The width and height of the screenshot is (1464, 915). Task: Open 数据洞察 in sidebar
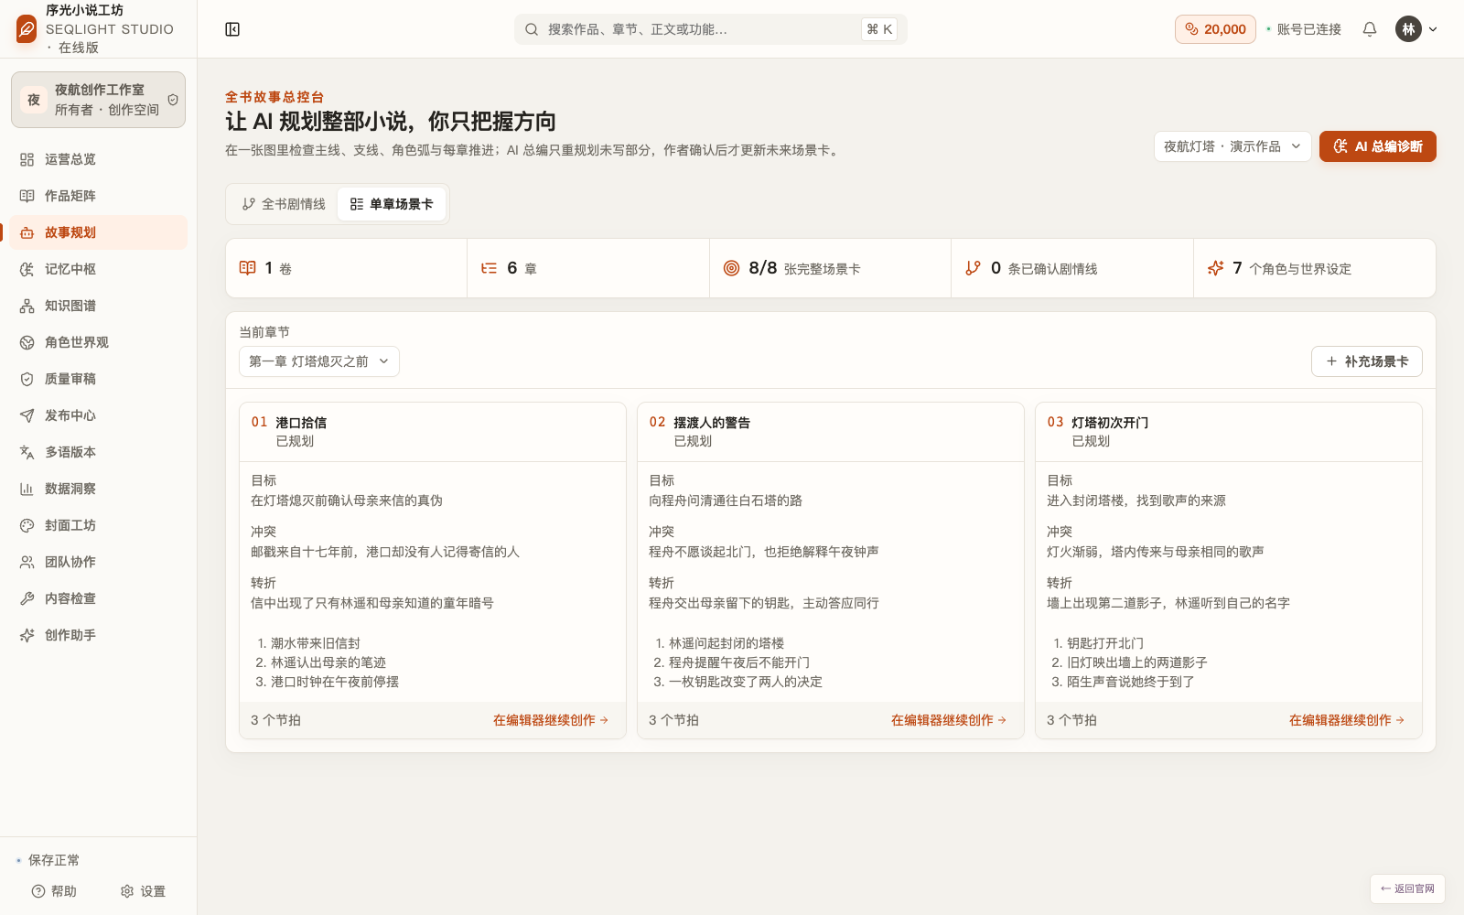click(x=99, y=489)
